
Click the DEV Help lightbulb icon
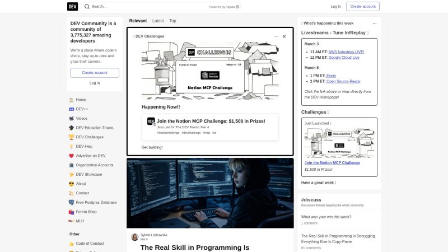71,146
